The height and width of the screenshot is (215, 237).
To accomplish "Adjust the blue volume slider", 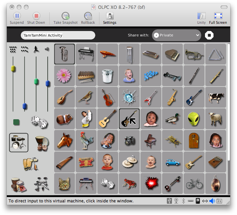I will pyautogui.click(x=47, y=83).
